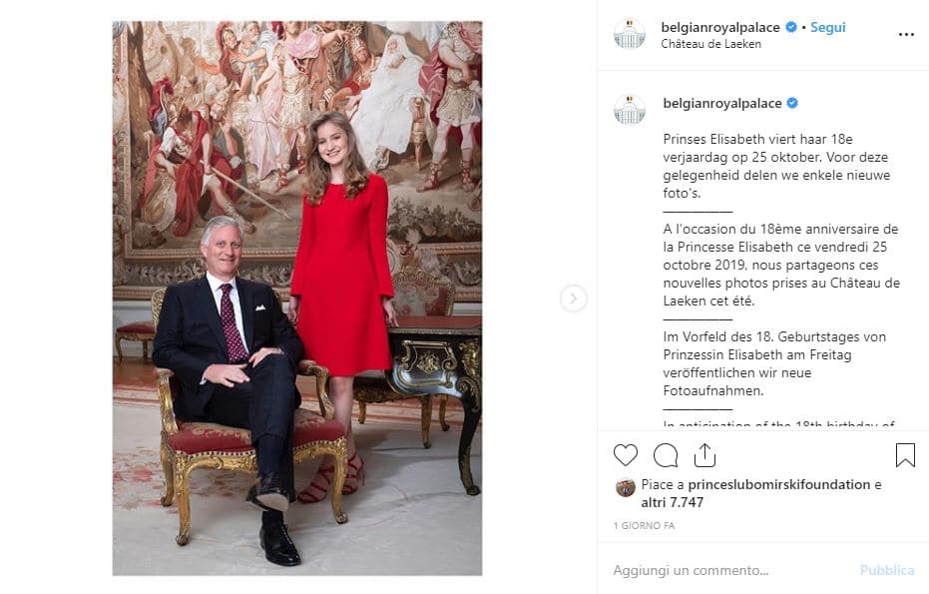The image size is (929, 594).
Task: Open the Château de Laeken location
Action: (x=710, y=44)
